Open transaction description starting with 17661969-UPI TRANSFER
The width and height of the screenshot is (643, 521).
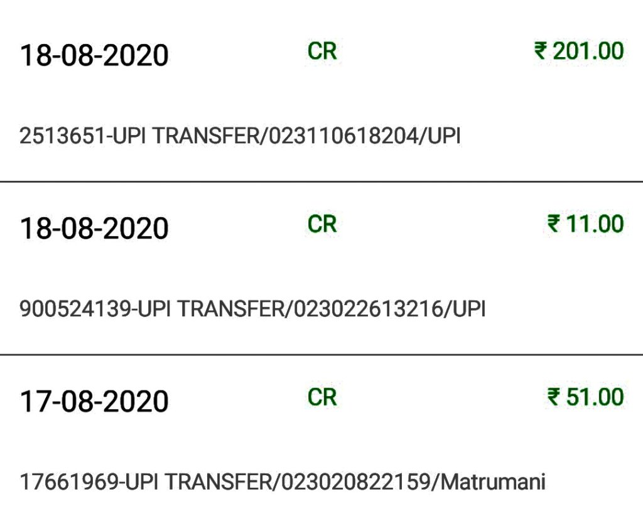tap(283, 482)
